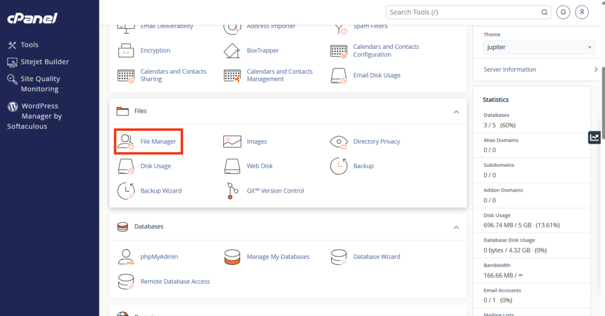
Task: Focus the Search Tools input field
Action: pos(464,12)
